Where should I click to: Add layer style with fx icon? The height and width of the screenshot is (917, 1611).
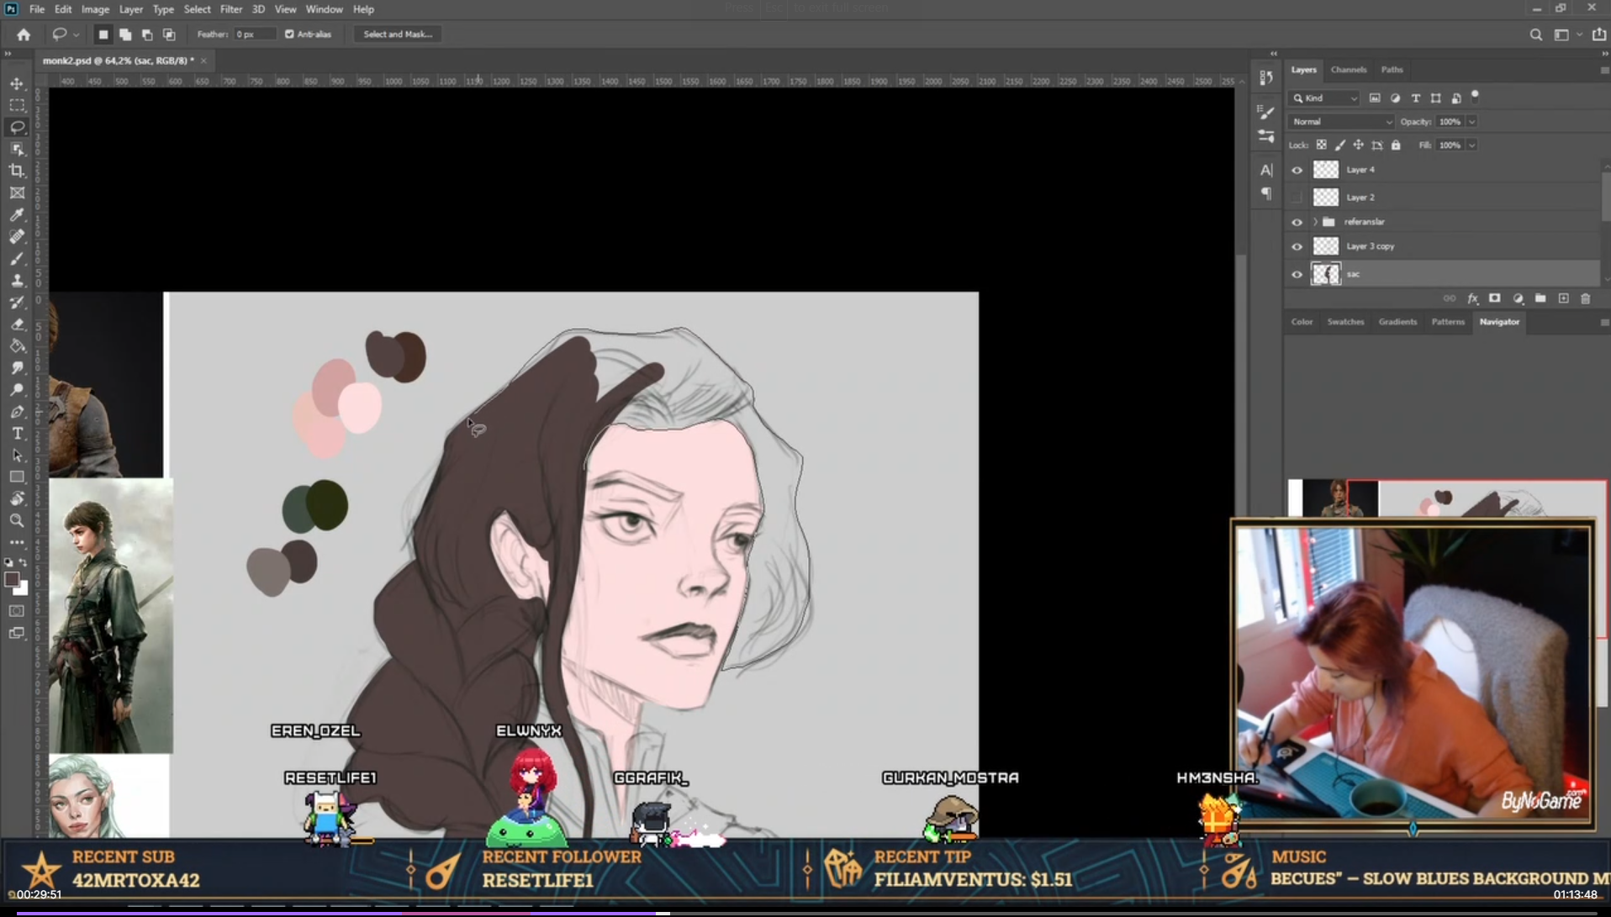tap(1472, 298)
